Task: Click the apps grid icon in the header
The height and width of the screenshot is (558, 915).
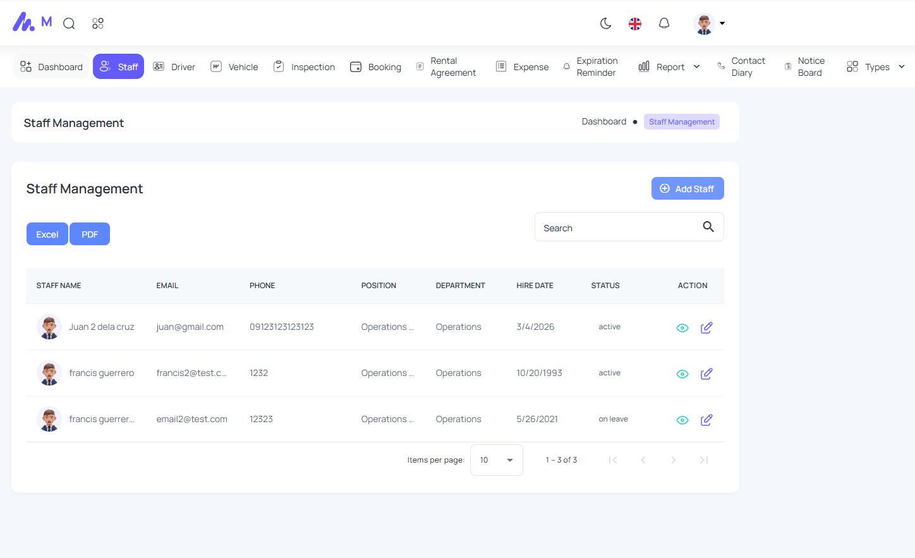Action: tap(98, 23)
